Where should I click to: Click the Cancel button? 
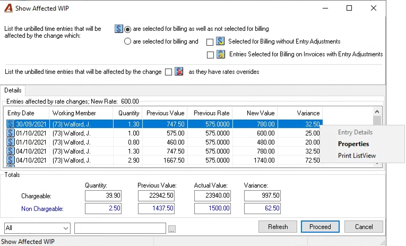click(364, 227)
